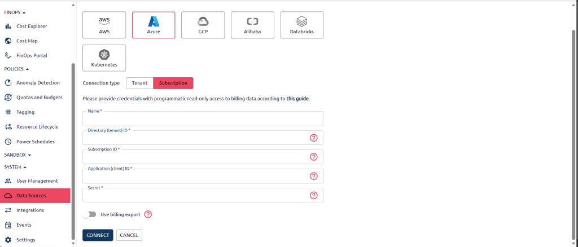The height and width of the screenshot is (247, 578).
Task: Click the CONNECT button
Action: click(98, 235)
